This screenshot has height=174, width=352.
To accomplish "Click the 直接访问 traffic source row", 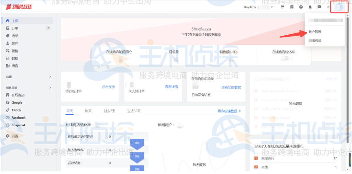I will (x=295, y=158).
